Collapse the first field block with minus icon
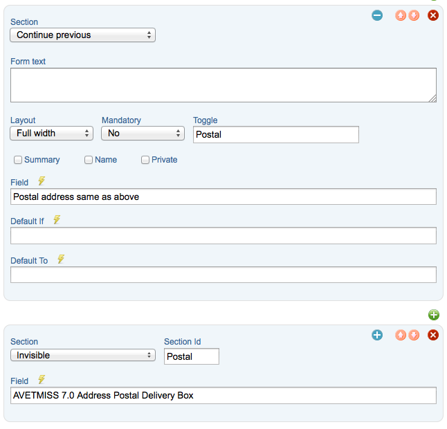This screenshot has width=447, height=429. tap(377, 15)
